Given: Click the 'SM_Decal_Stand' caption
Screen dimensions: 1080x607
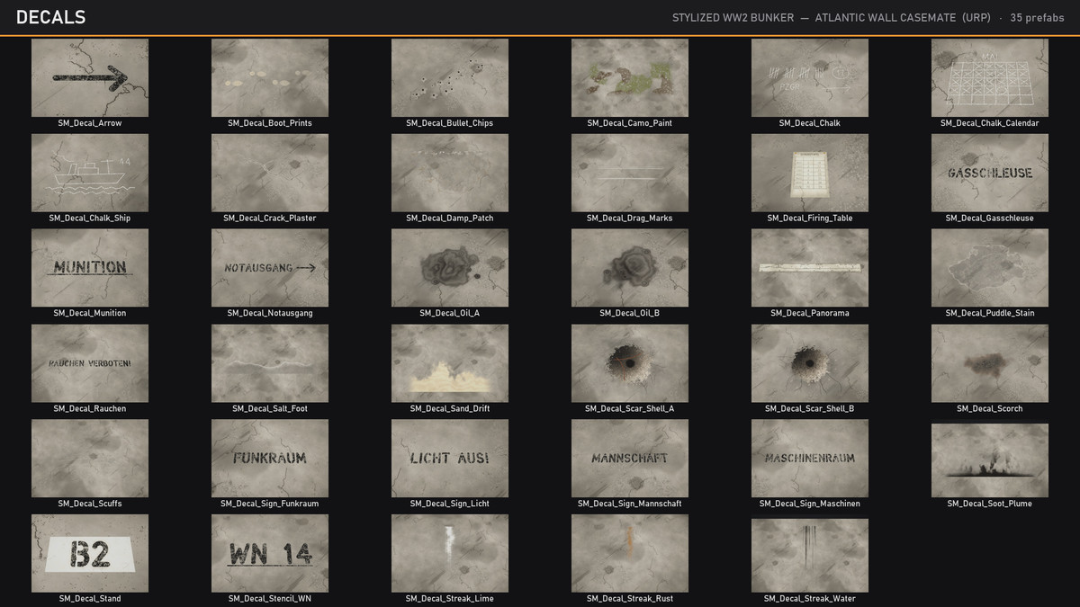Looking at the screenshot, I should click(90, 599).
